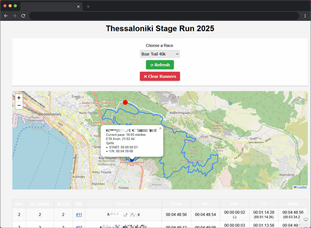
Task: Open a new browser tab
Action: [x=88, y=6]
